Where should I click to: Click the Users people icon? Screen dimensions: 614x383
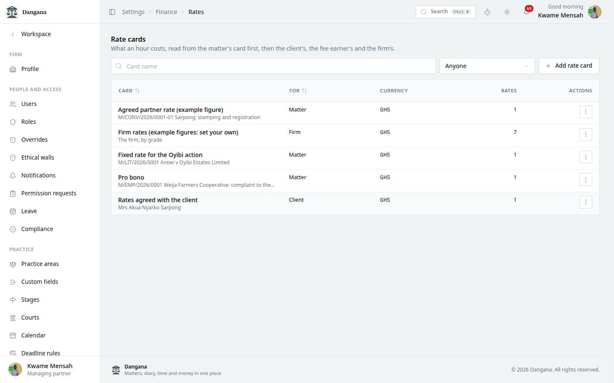tap(13, 104)
